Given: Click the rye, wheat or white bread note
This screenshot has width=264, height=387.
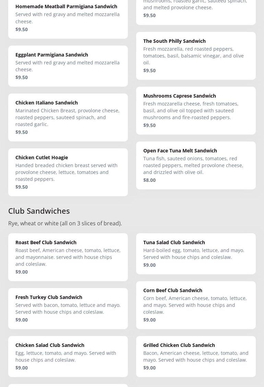Looking at the screenshot, I should coord(65,223).
